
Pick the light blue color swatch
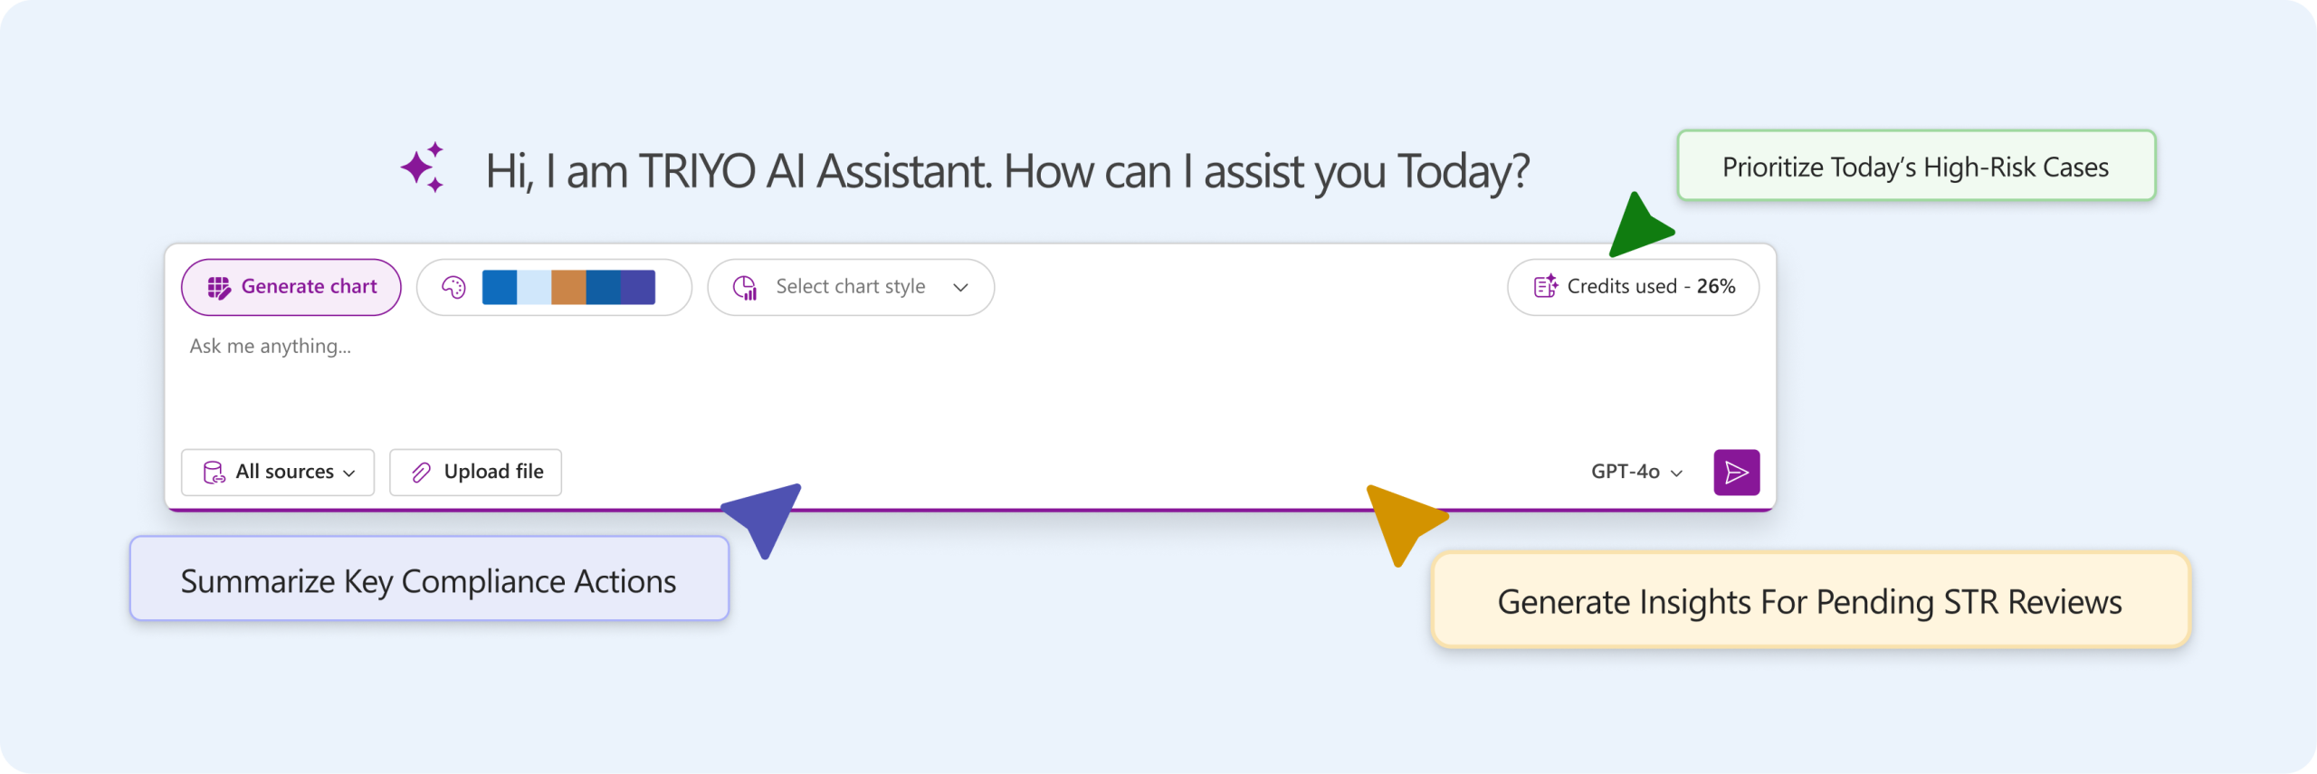[534, 287]
